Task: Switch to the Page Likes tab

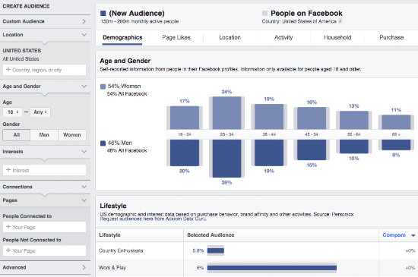Action: point(176,37)
